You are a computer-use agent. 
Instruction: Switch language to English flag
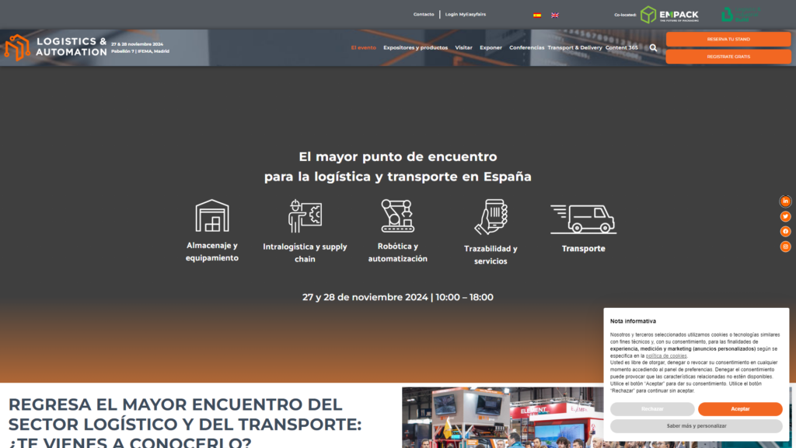[x=555, y=16]
